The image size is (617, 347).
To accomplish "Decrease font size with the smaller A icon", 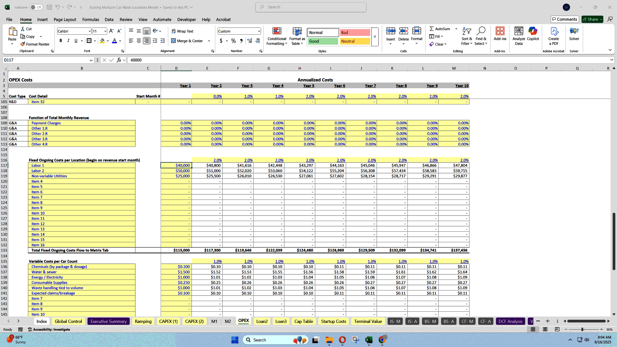I will [x=119, y=31].
